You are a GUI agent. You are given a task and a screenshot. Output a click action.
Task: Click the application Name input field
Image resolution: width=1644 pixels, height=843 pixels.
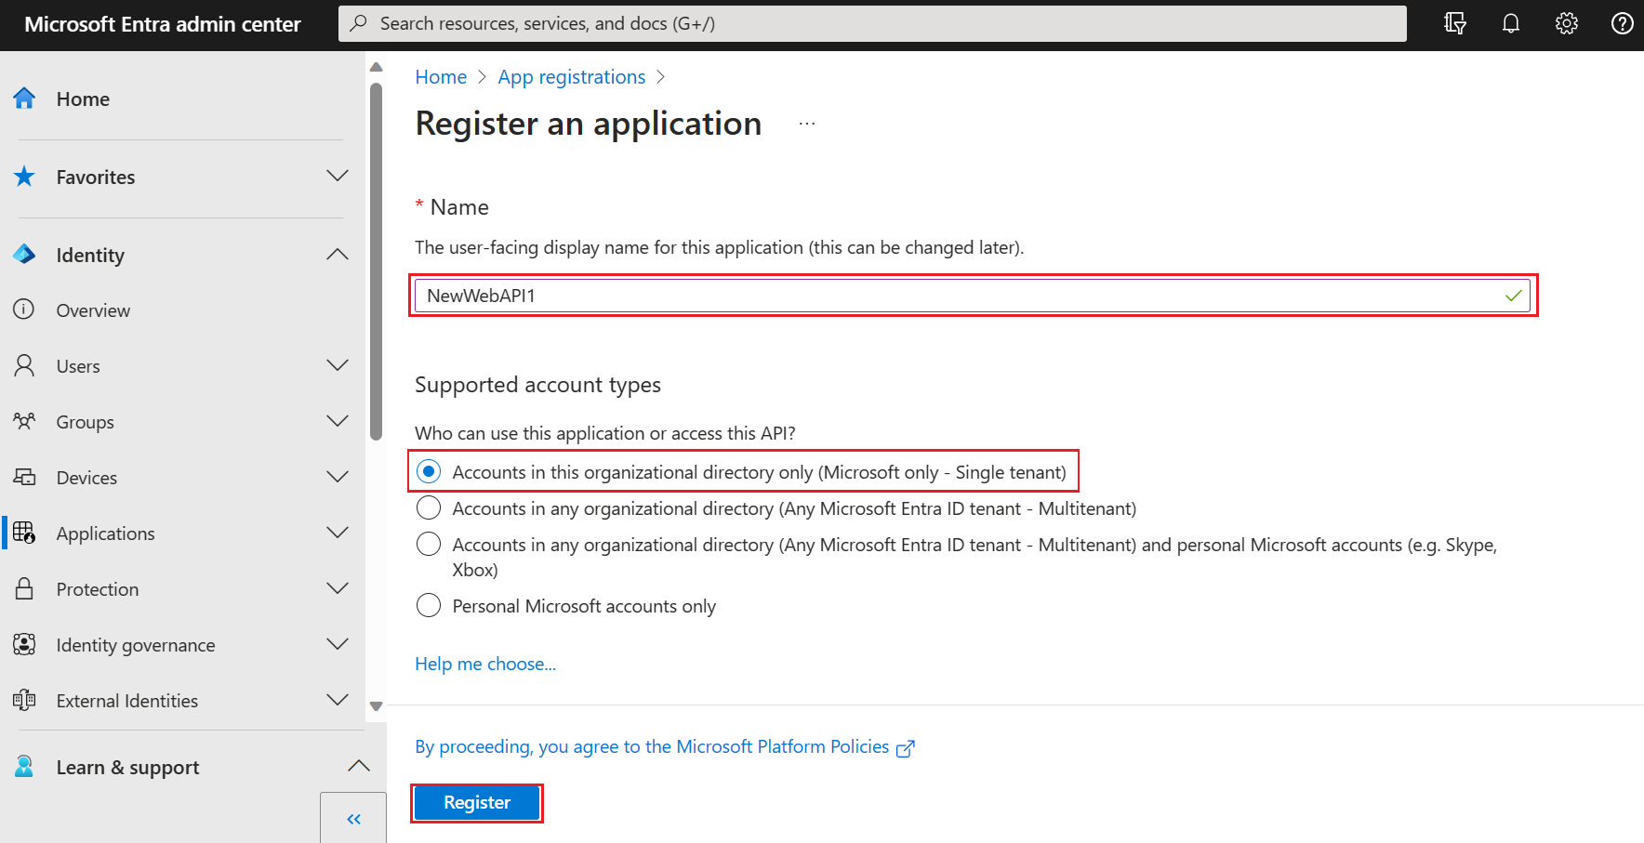pos(958,296)
